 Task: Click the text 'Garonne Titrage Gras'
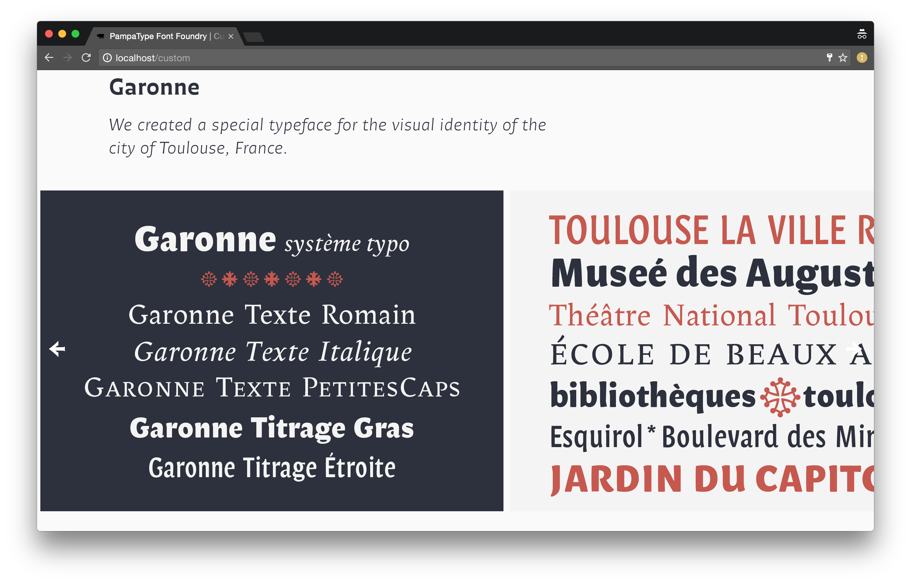[272, 429]
